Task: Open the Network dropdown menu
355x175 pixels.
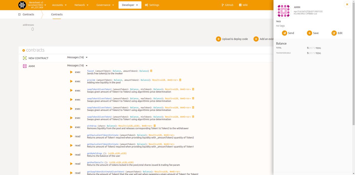Action: click(82, 5)
